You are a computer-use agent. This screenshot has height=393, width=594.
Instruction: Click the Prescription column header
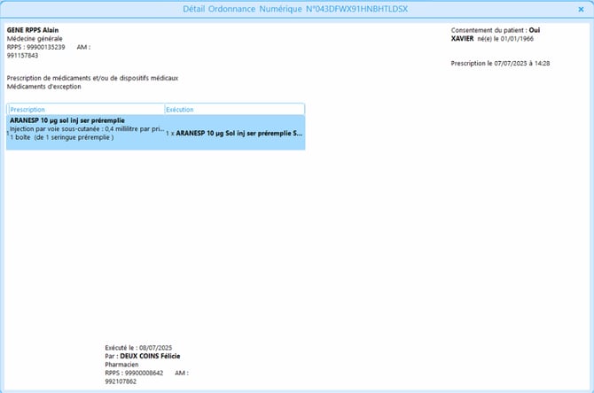pyautogui.click(x=28, y=110)
